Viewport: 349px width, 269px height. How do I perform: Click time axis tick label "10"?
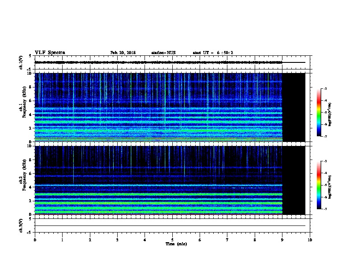(310, 240)
